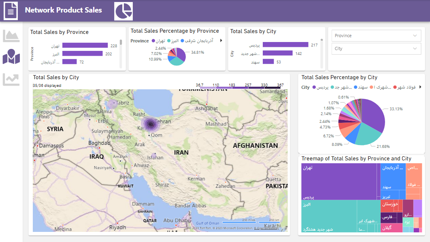The image size is (430, 242).
Task: Select the 34.81% slice in province pie
Action: tap(181, 54)
